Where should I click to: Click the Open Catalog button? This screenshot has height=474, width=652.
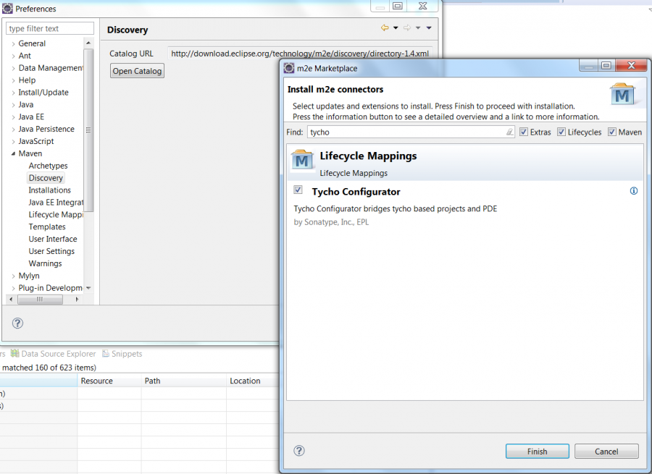138,71
